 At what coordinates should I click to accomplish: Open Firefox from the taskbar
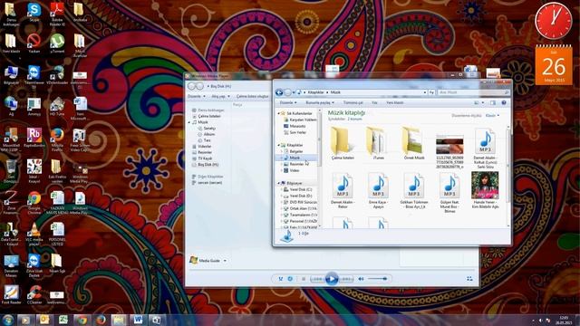click(101, 320)
